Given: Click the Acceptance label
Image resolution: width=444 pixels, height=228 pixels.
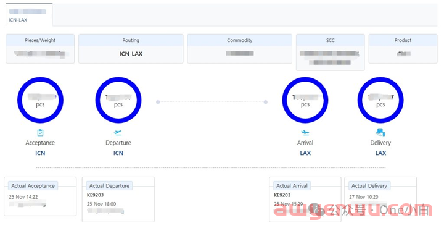Looking at the screenshot, I should pos(40,143).
